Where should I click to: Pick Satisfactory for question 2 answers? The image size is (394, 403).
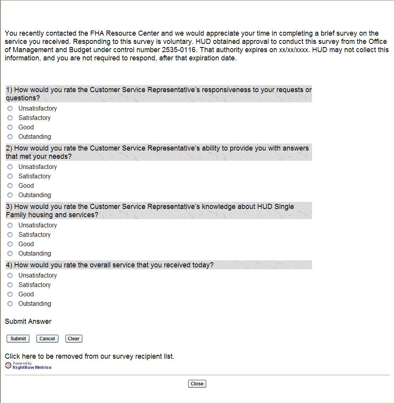10,176
